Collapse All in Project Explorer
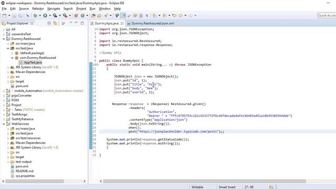This screenshot has height=189, width=336. tap(49, 23)
